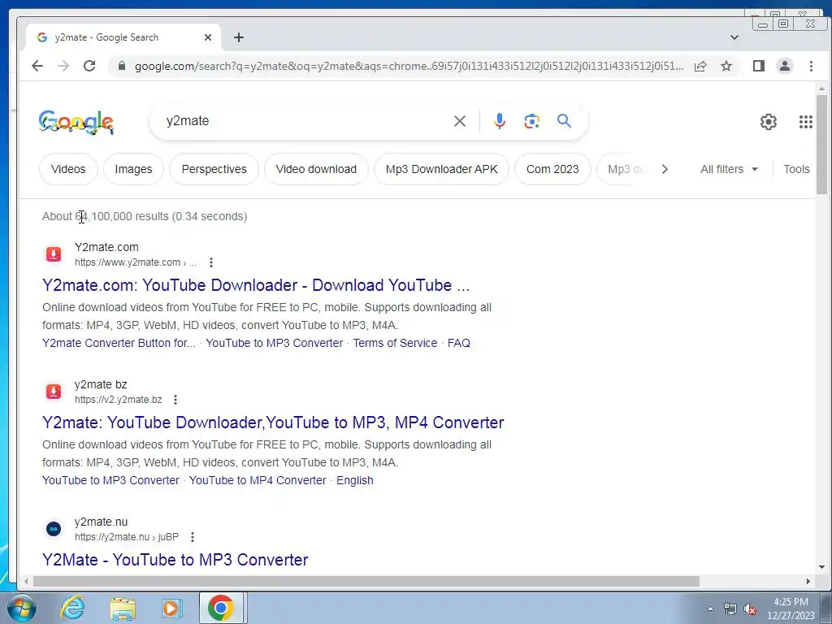The width and height of the screenshot is (832, 624).
Task: Select the Video download chip
Action: [x=316, y=169]
